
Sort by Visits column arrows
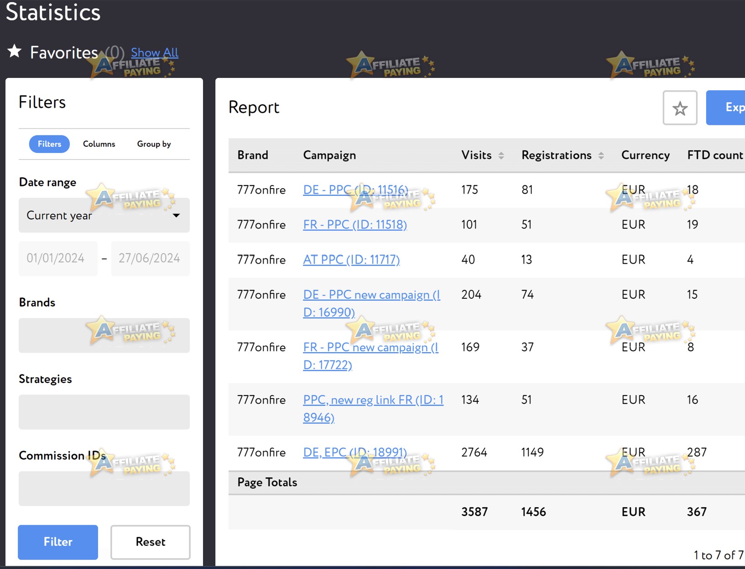(x=501, y=155)
